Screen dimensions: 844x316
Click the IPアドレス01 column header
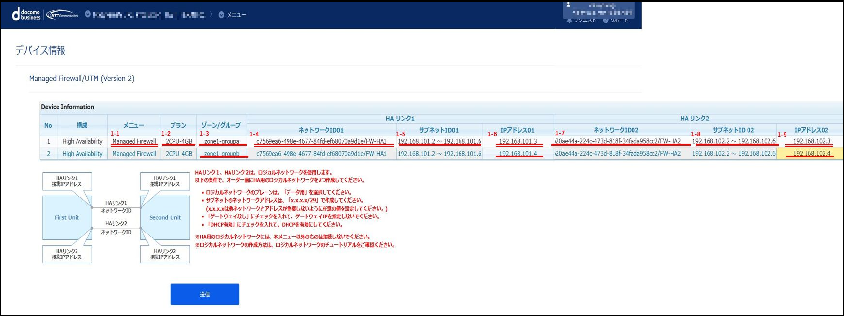518,130
